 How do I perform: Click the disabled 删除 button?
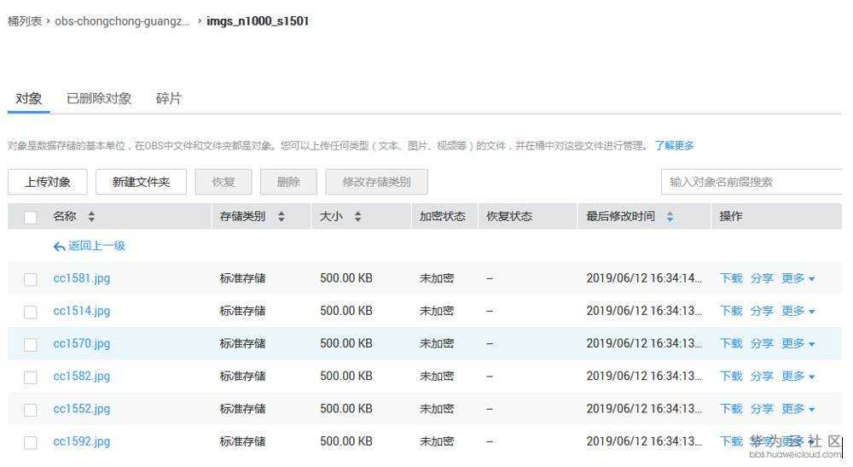(x=288, y=182)
